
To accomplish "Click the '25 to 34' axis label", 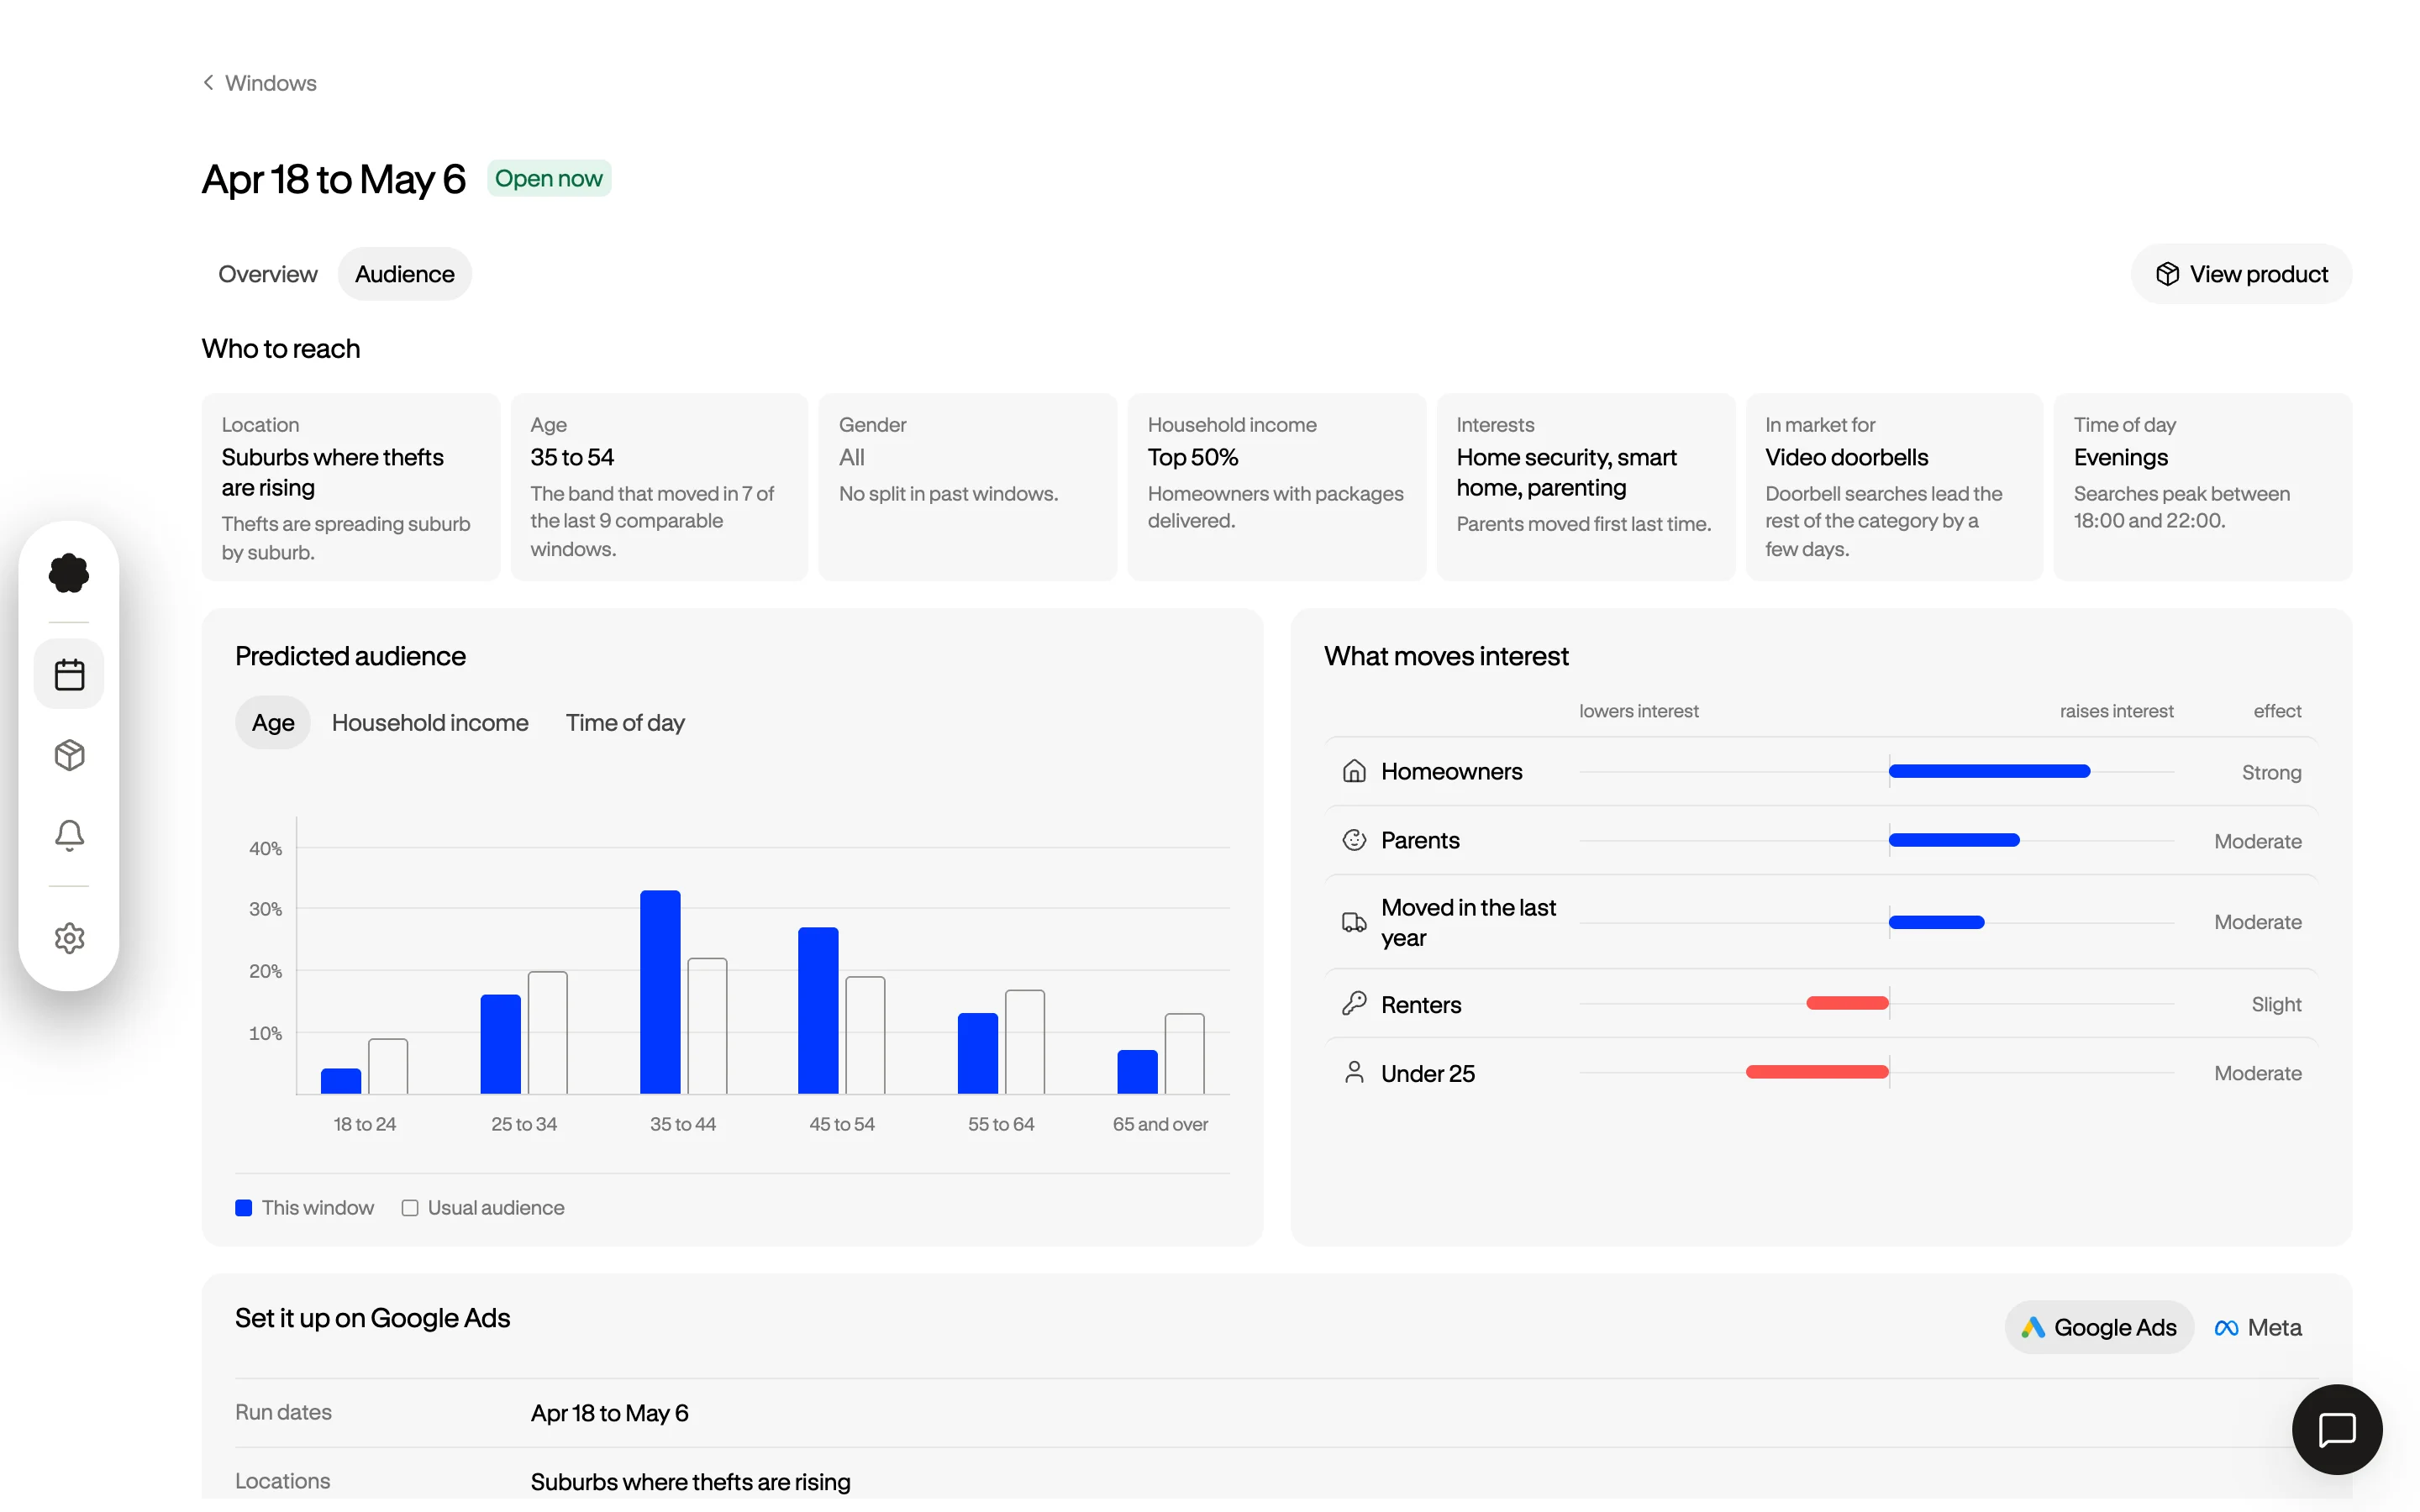I will [x=524, y=1124].
